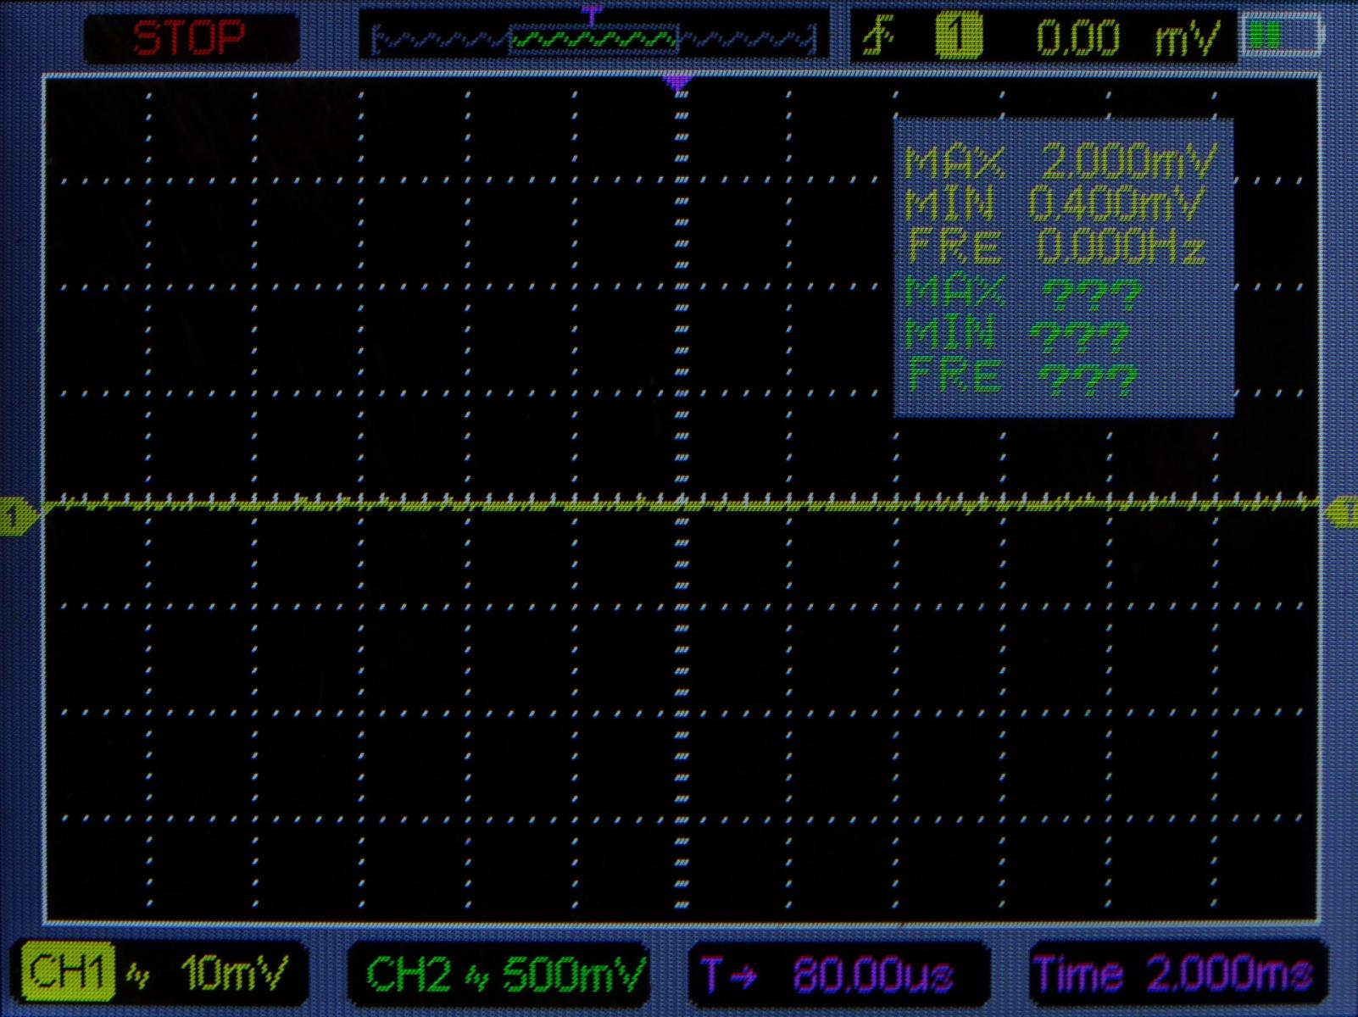Click the CH1 FRE 0.000Hz measurement

pyautogui.click(x=1056, y=247)
